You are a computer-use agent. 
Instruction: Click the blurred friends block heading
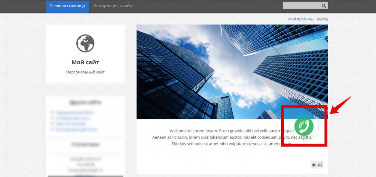coord(85,102)
